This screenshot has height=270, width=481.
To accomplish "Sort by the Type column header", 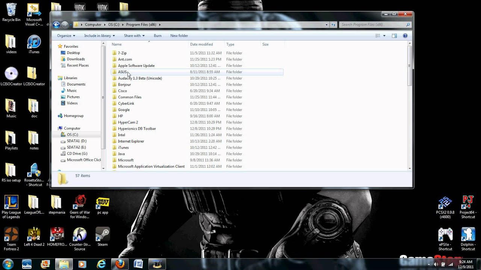I will coord(242,44).
